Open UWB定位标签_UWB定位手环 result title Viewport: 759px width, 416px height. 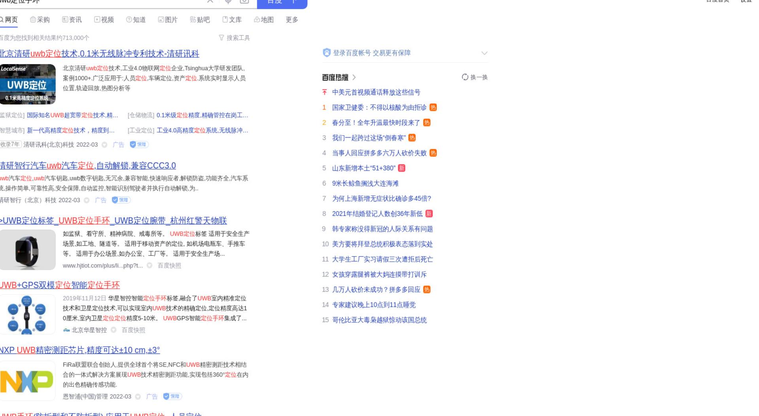click(113, 221)
